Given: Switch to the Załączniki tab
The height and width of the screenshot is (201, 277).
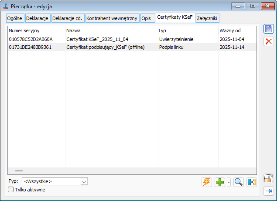Looking at the screenshot, I should pos(207,18).
